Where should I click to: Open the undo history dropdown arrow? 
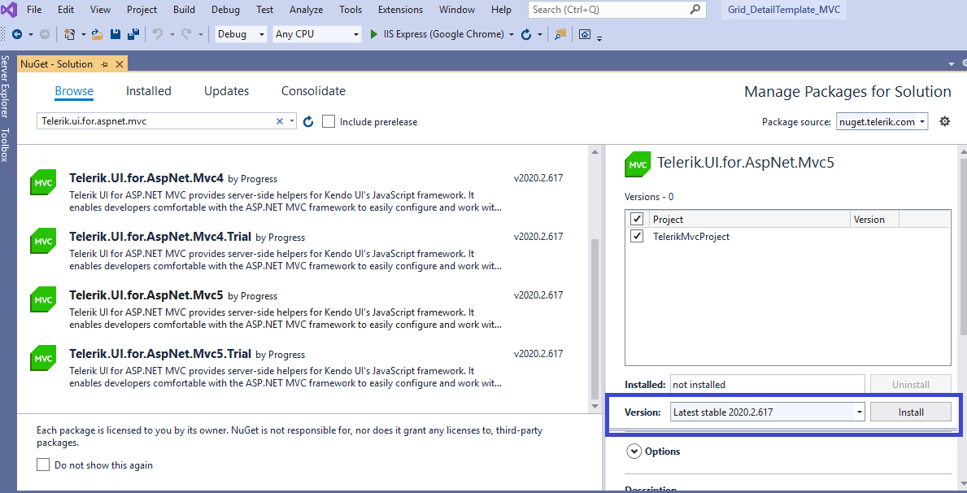(172, 35)
